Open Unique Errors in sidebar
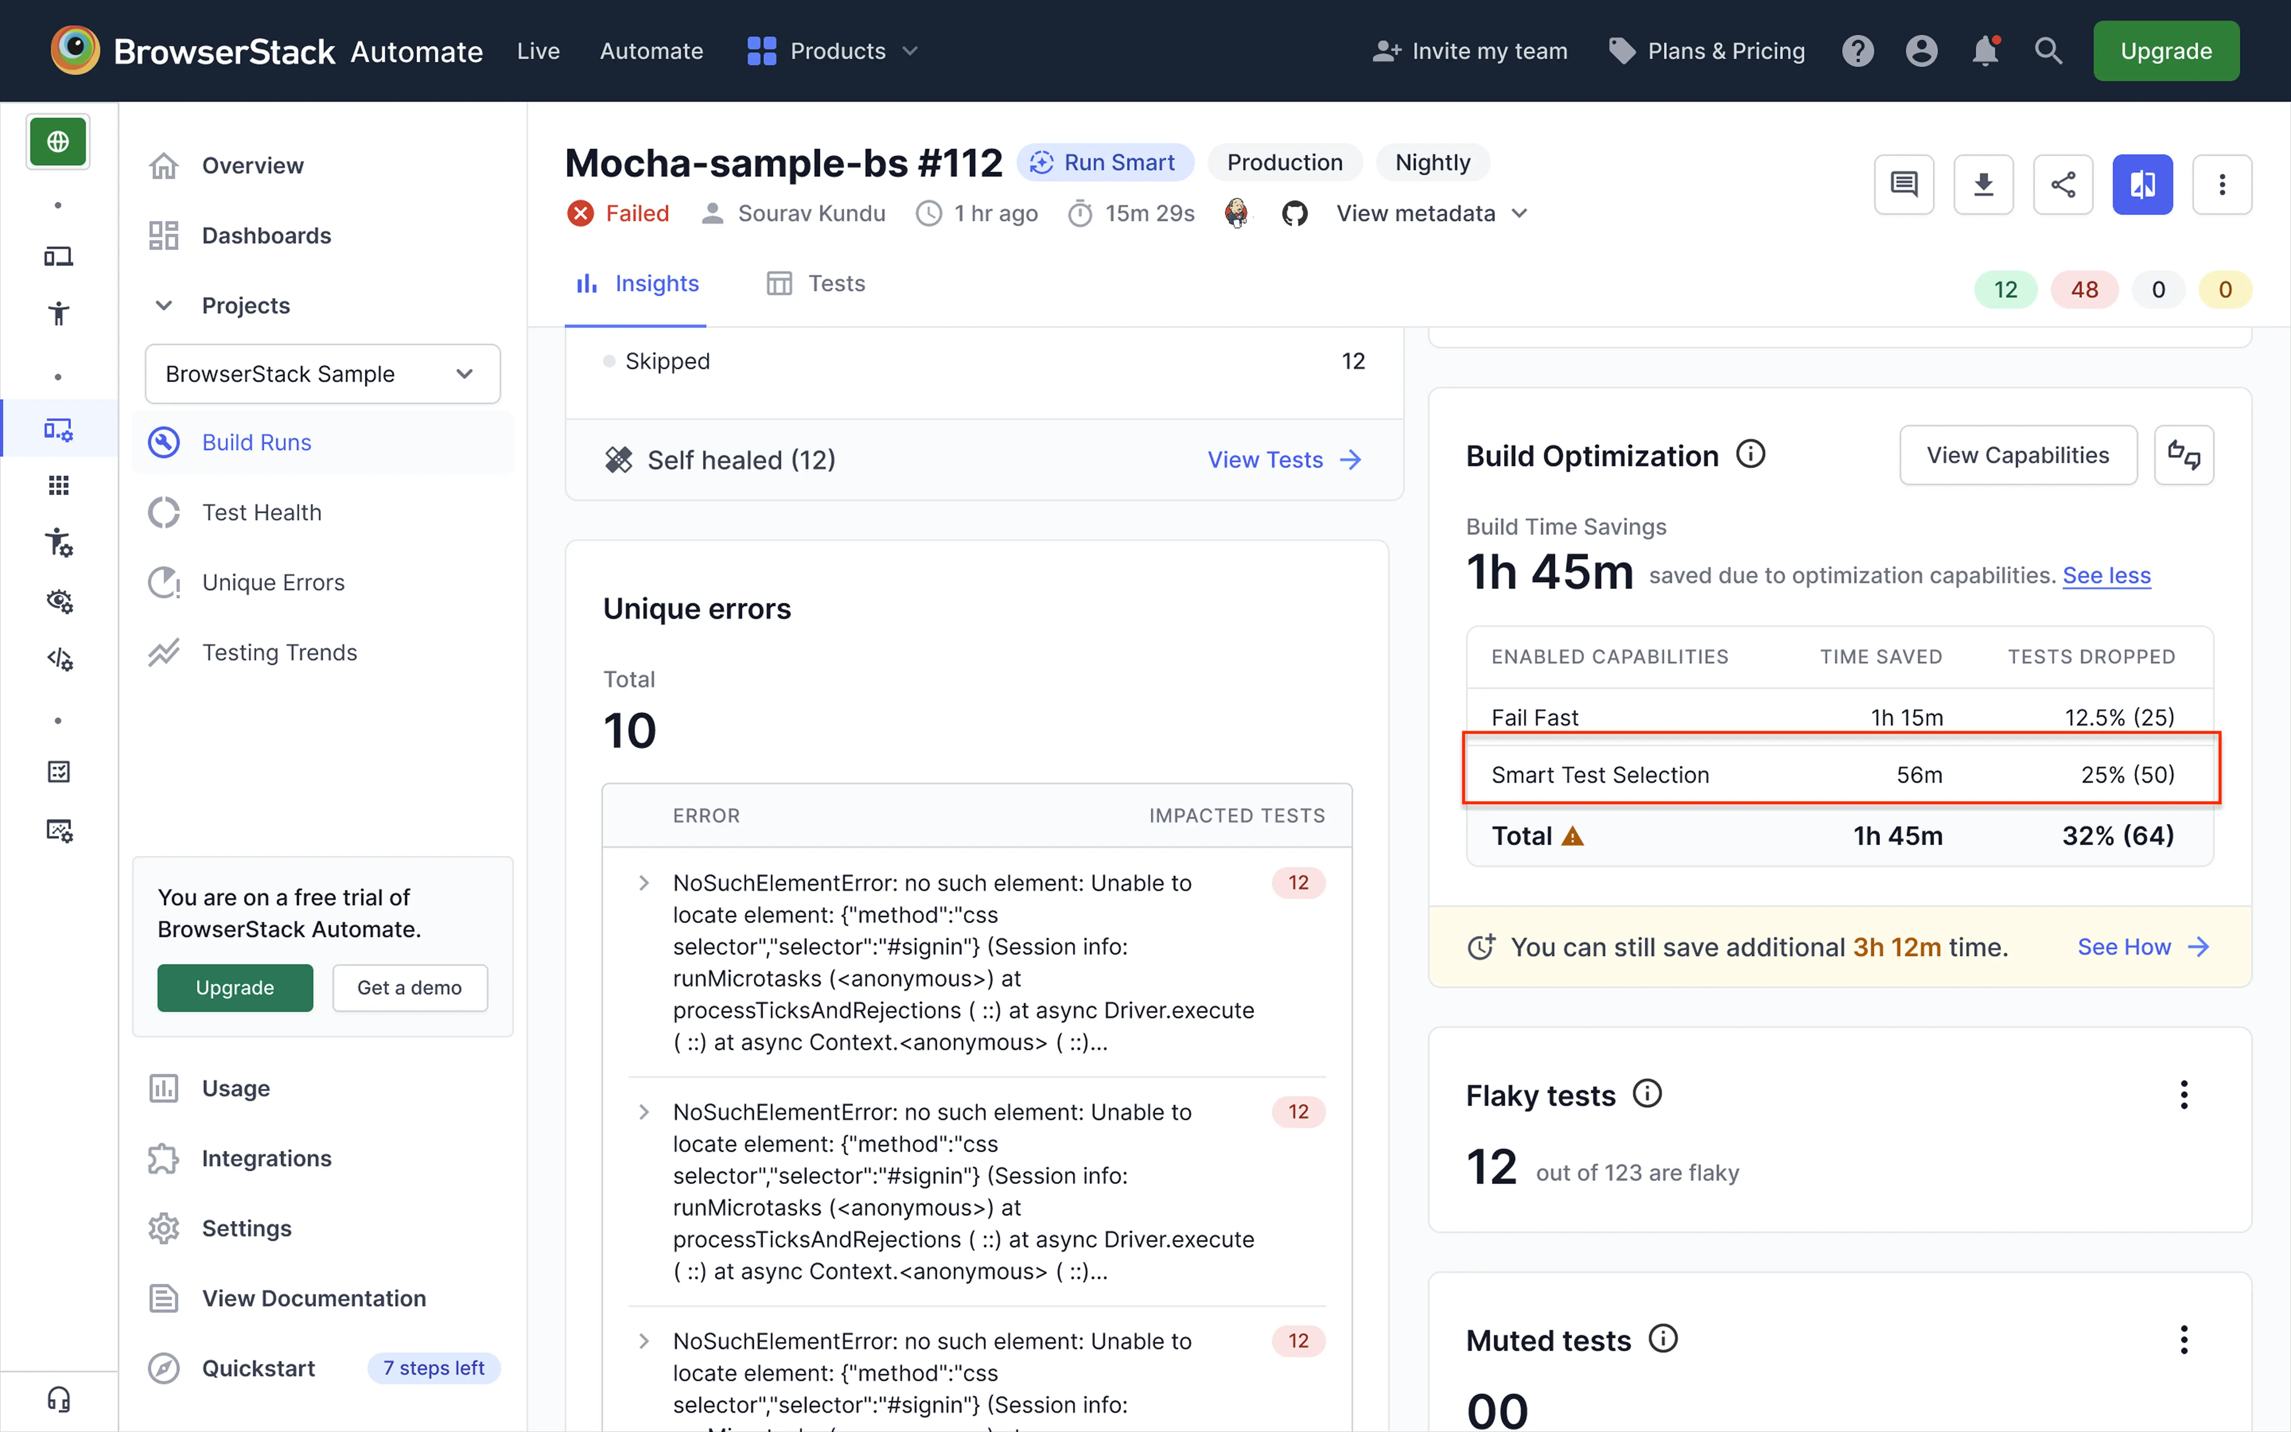Screen dimensions: 2291x1432 [323, 582]
